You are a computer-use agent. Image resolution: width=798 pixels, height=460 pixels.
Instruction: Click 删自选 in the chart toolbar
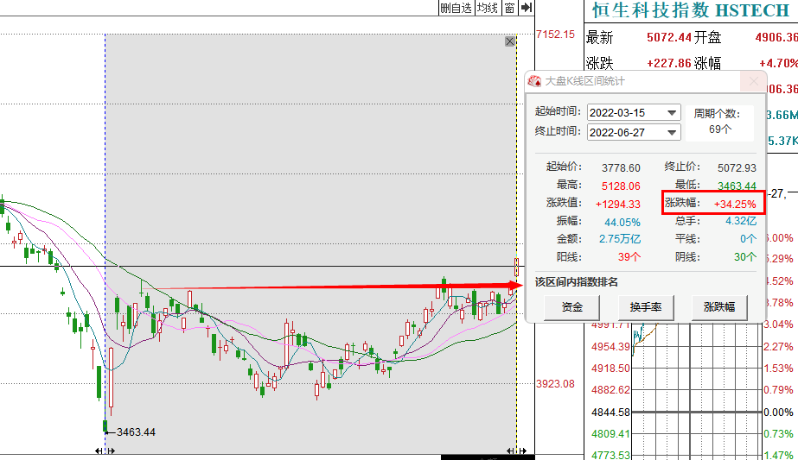pos(456,8)
